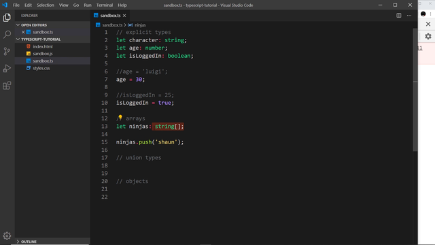Click the settings gear in browser window
Screen dimensions: 435x245
pyautogui.click(x=428, y=36)
